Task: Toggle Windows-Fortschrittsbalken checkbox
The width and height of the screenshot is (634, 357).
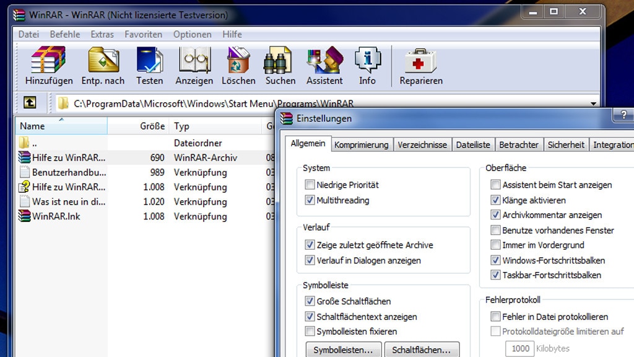Action: (495, 260)
